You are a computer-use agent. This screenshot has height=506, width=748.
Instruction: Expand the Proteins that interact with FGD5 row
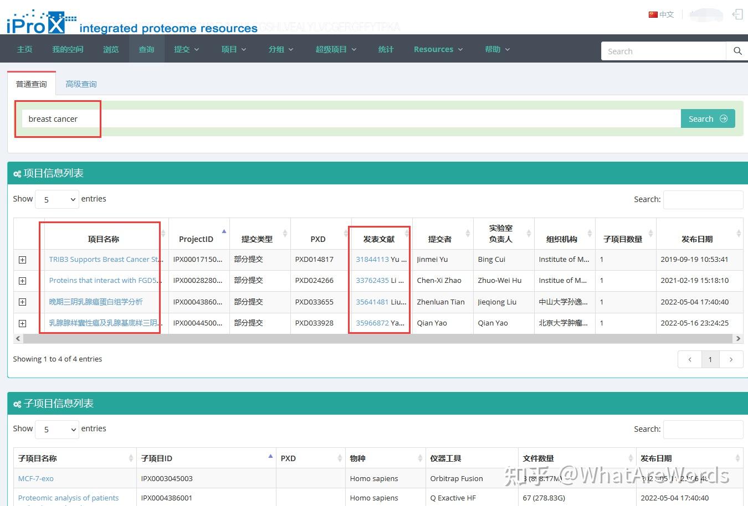click(x=23, y=281)
